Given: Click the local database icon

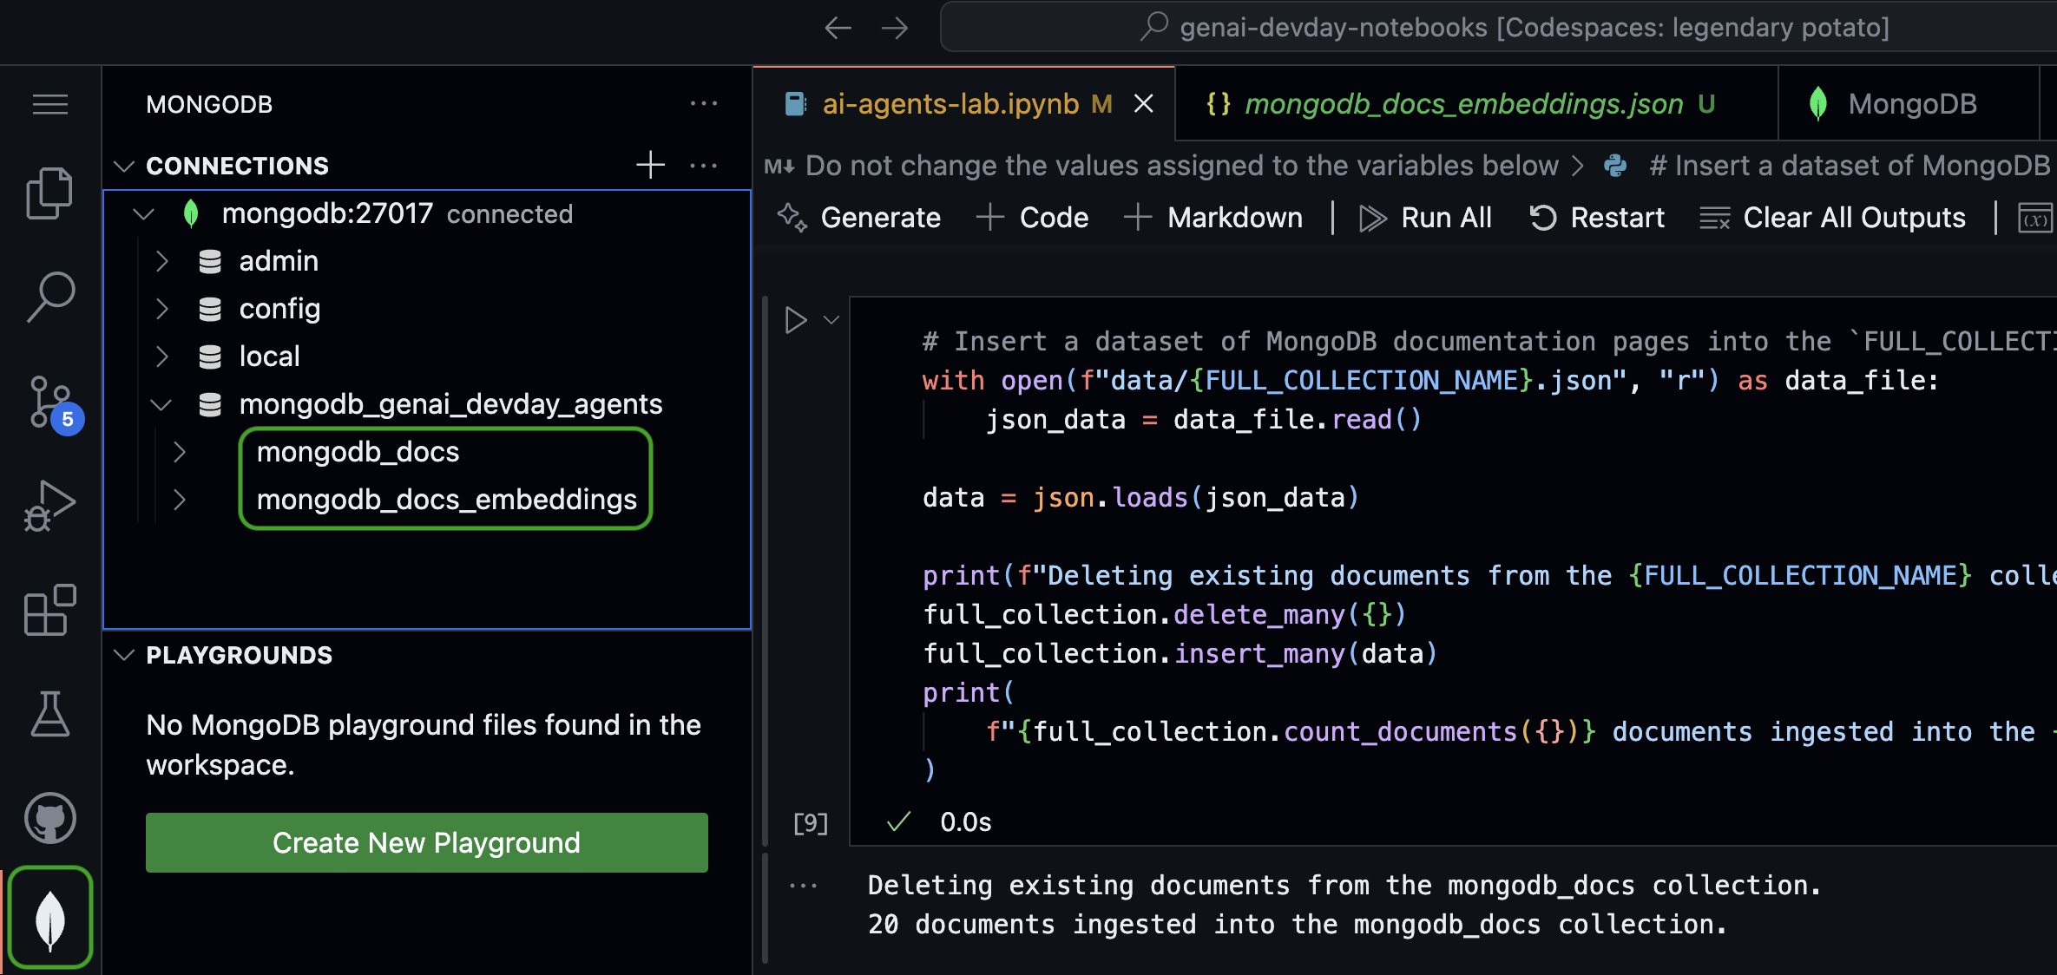Looking at the screenshot, I should [210, 357].
